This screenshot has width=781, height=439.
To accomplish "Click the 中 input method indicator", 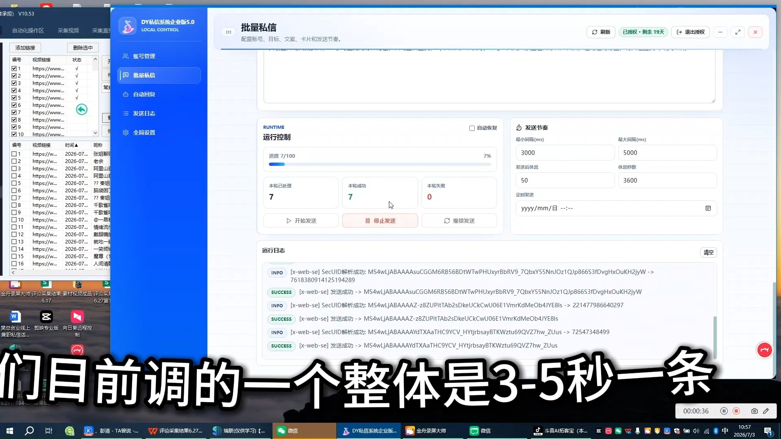I will coord(725,431).
